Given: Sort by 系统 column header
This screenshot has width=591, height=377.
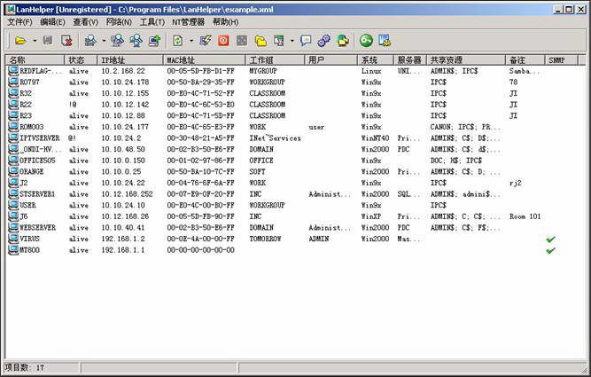Looking at the screenshot, I should coord(376,60).
